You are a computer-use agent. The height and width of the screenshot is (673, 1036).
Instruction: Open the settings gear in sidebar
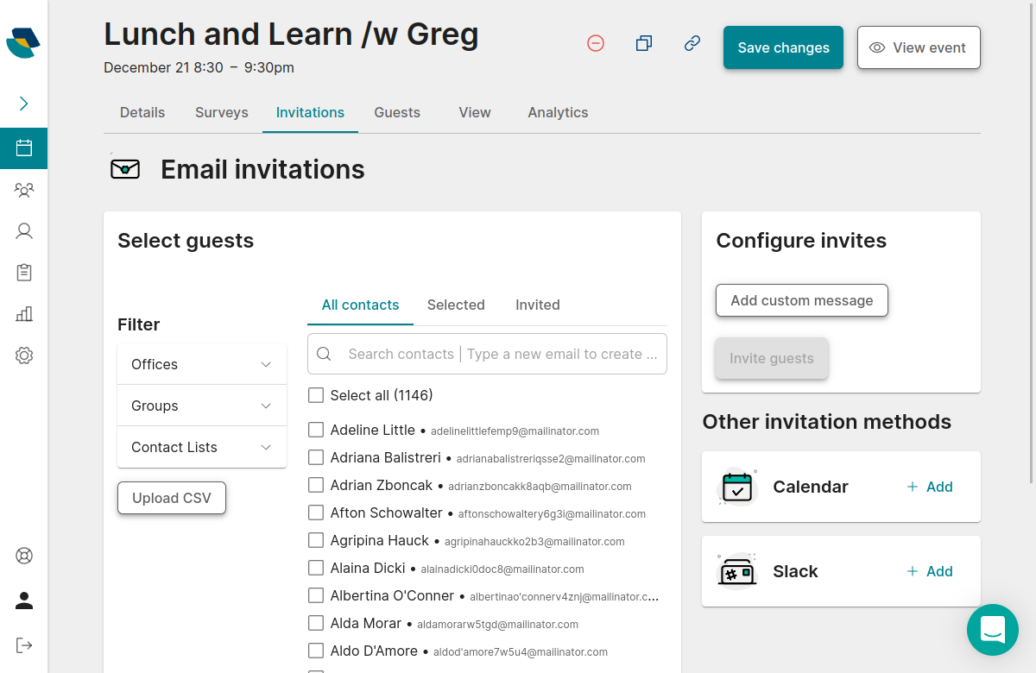24,355
